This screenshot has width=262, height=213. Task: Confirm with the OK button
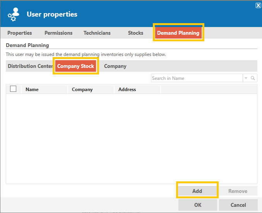[198, 205]
